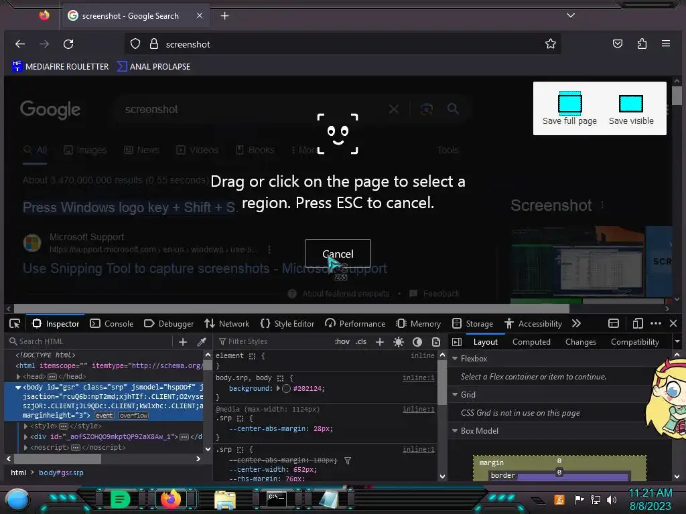Collapse the Box Model section

[x=455, y=431]
